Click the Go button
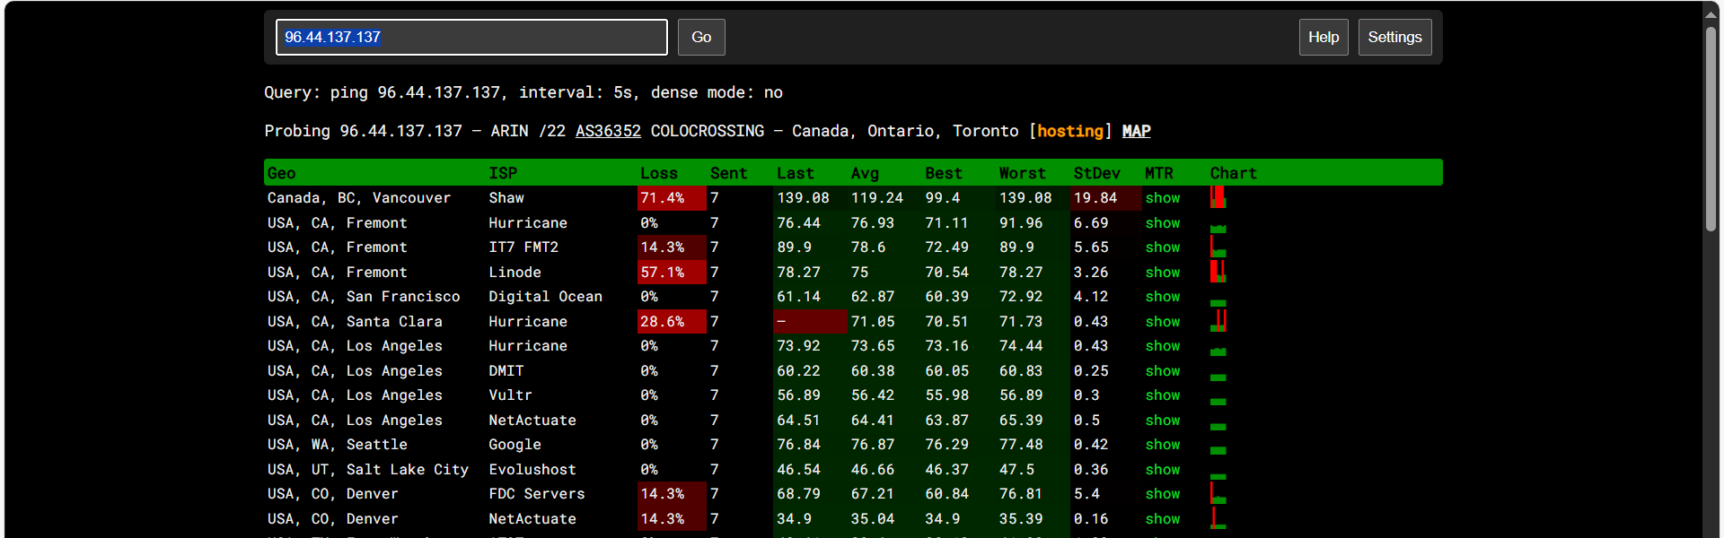 point(700,37)
